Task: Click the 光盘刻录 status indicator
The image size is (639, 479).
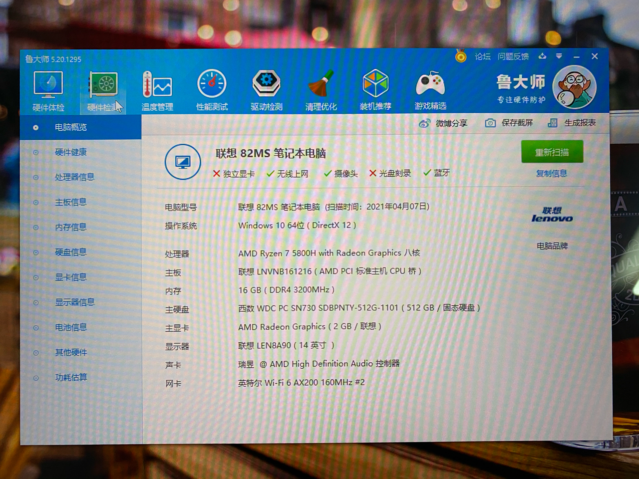Action: click(x=390, y=173)
